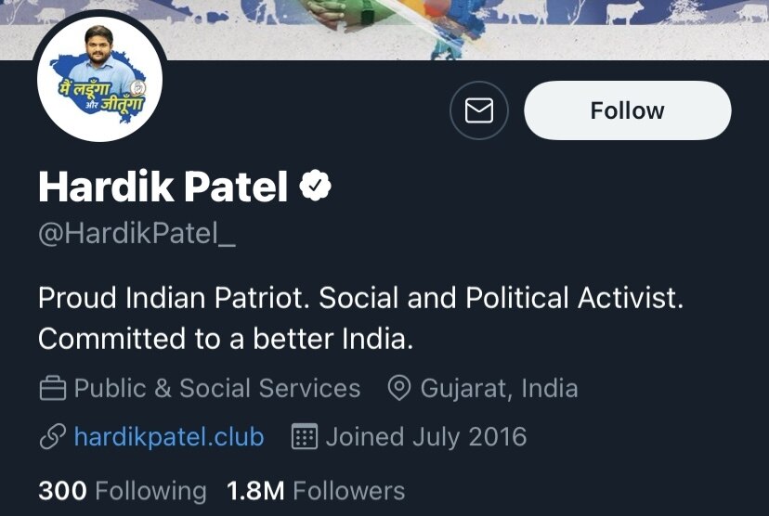Open the profile avatar picture

point(99,82)
